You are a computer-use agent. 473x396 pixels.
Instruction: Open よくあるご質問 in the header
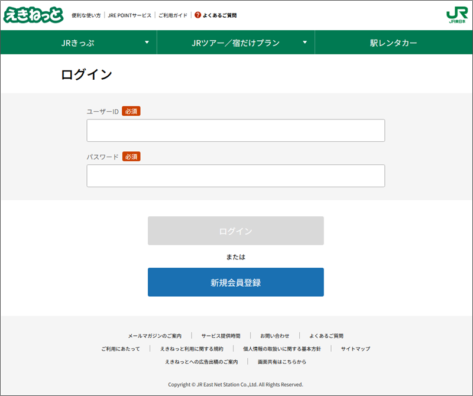pos(219,15)
